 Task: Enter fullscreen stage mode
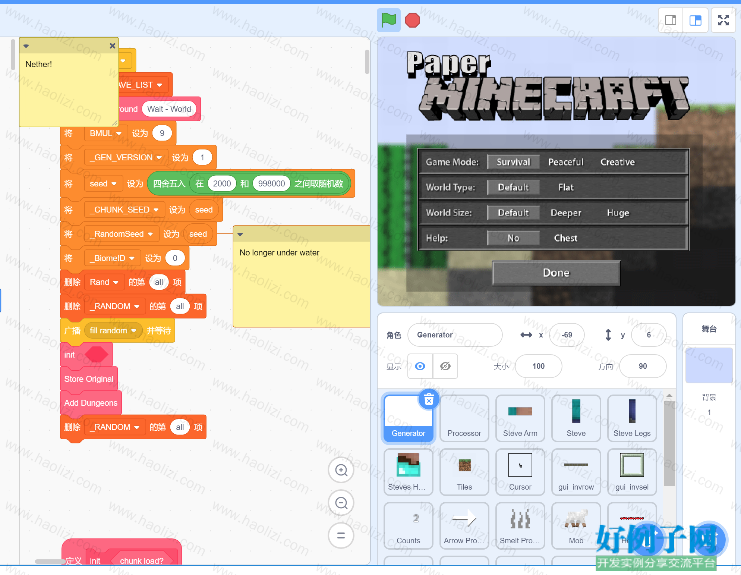723,20
